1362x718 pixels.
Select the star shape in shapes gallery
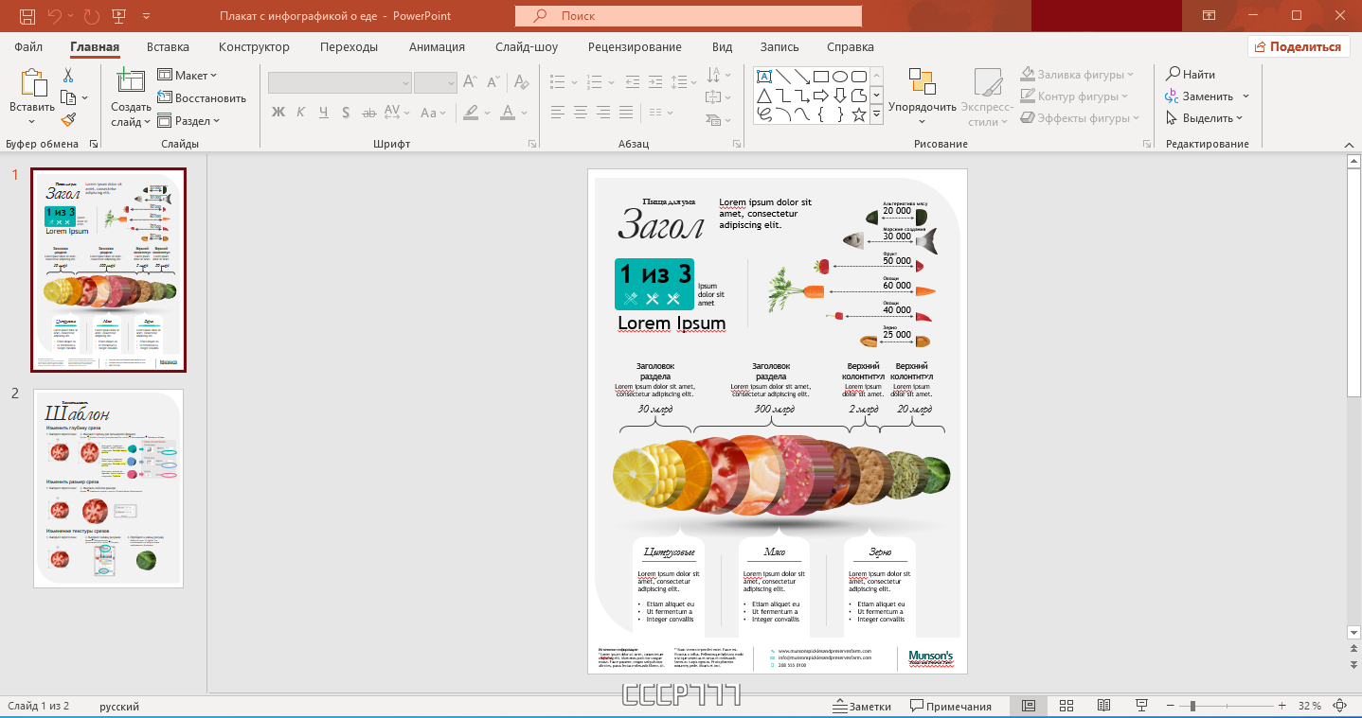[x=859, y=114]
